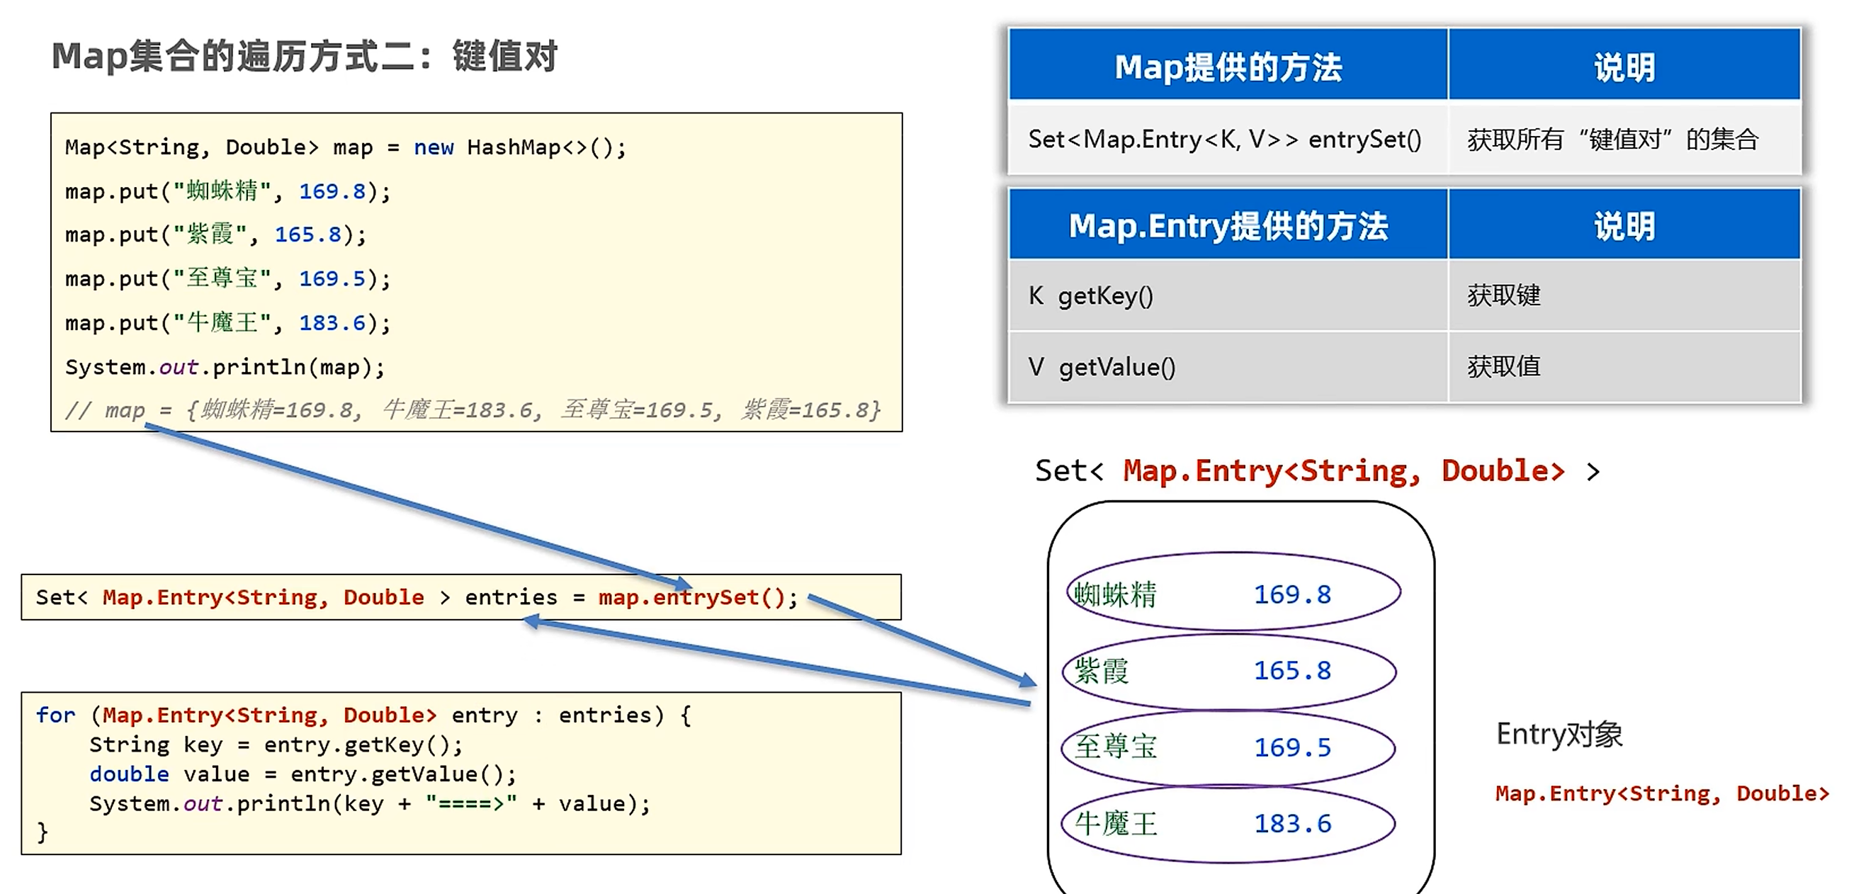Image resolution: width=1861 pixels, height=894 pixels.
Task: Click map.entrySet() in the code line
Action: click(691, 598)
